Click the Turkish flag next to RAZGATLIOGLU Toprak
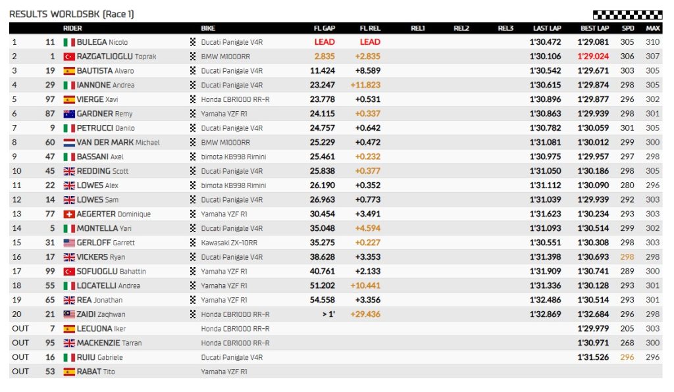674x392 pixels. [x=68, y=57]
